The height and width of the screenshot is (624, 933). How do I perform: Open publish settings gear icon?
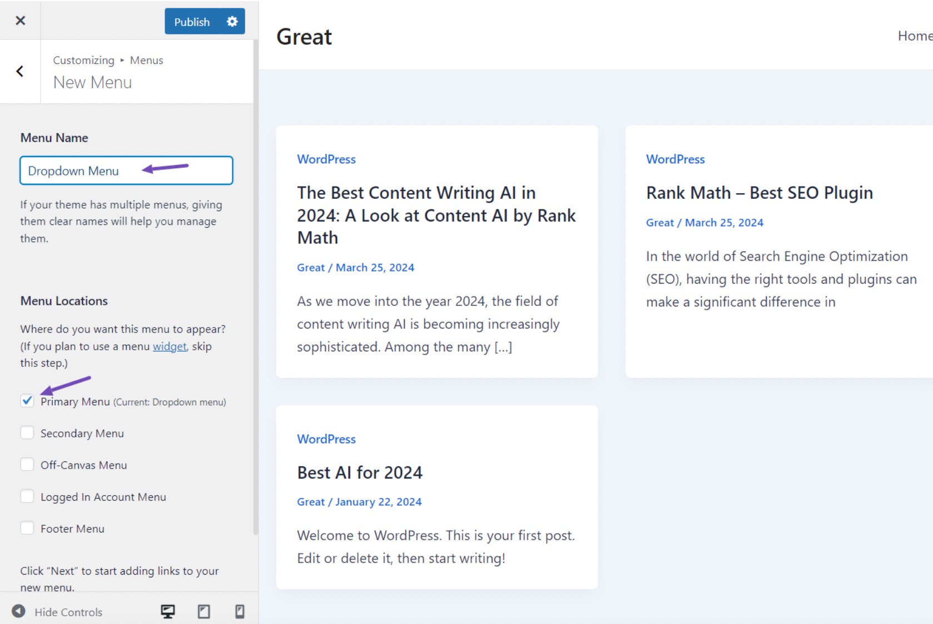point(232,22)
